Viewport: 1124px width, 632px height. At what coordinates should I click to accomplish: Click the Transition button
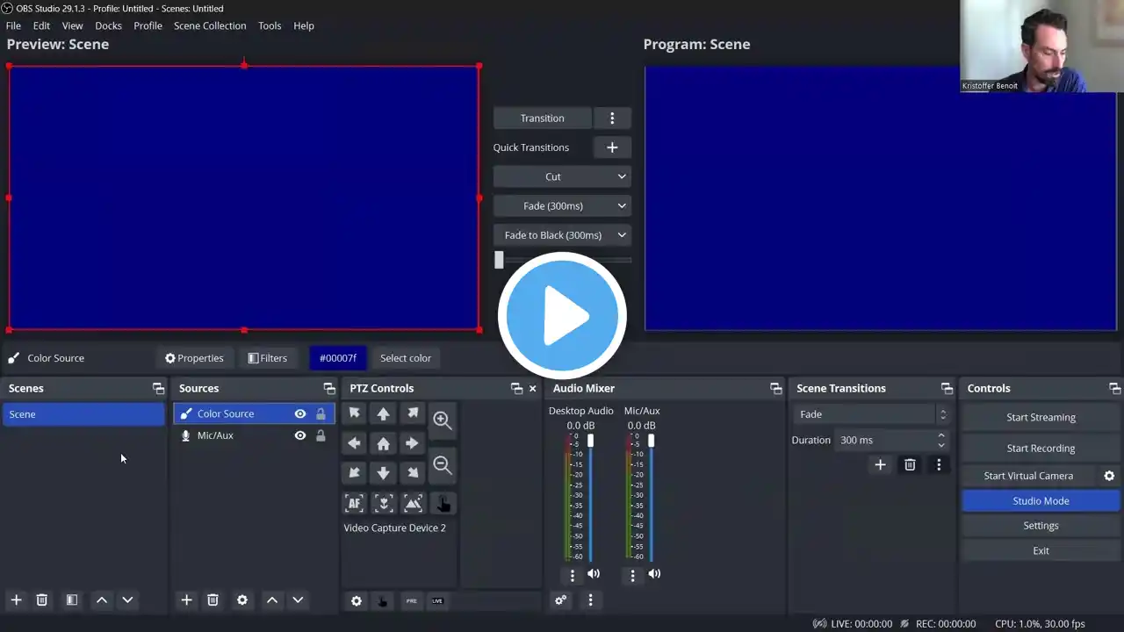tap(542, 118)
